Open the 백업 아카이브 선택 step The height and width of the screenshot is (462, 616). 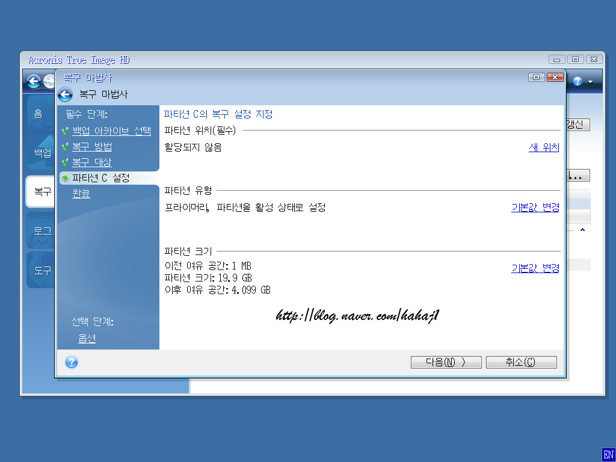(x=111, y=131)
